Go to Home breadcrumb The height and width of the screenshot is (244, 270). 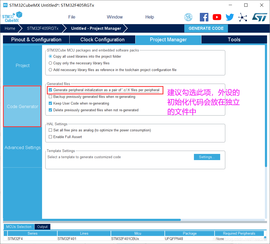(x=10, y=28)
